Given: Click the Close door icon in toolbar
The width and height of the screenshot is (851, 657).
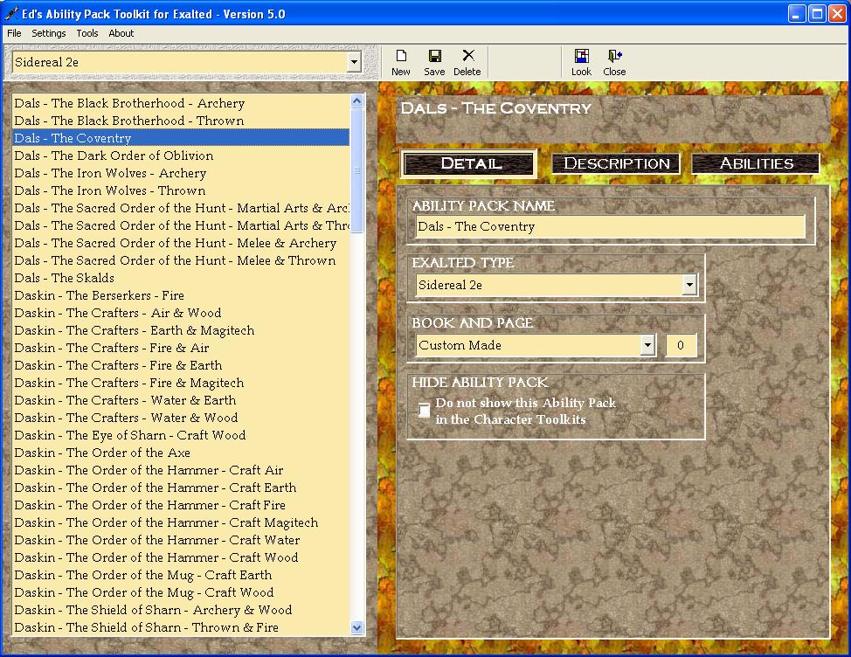Looking at the screenshot, I should click(614, 57).
